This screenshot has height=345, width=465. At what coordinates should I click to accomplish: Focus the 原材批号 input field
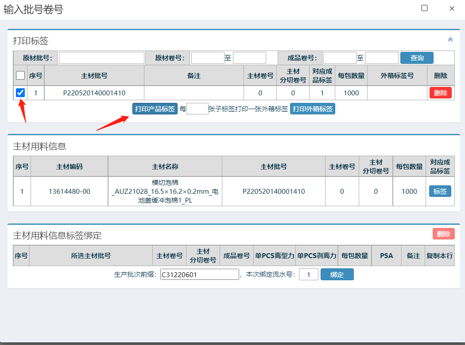coord(102,58)
